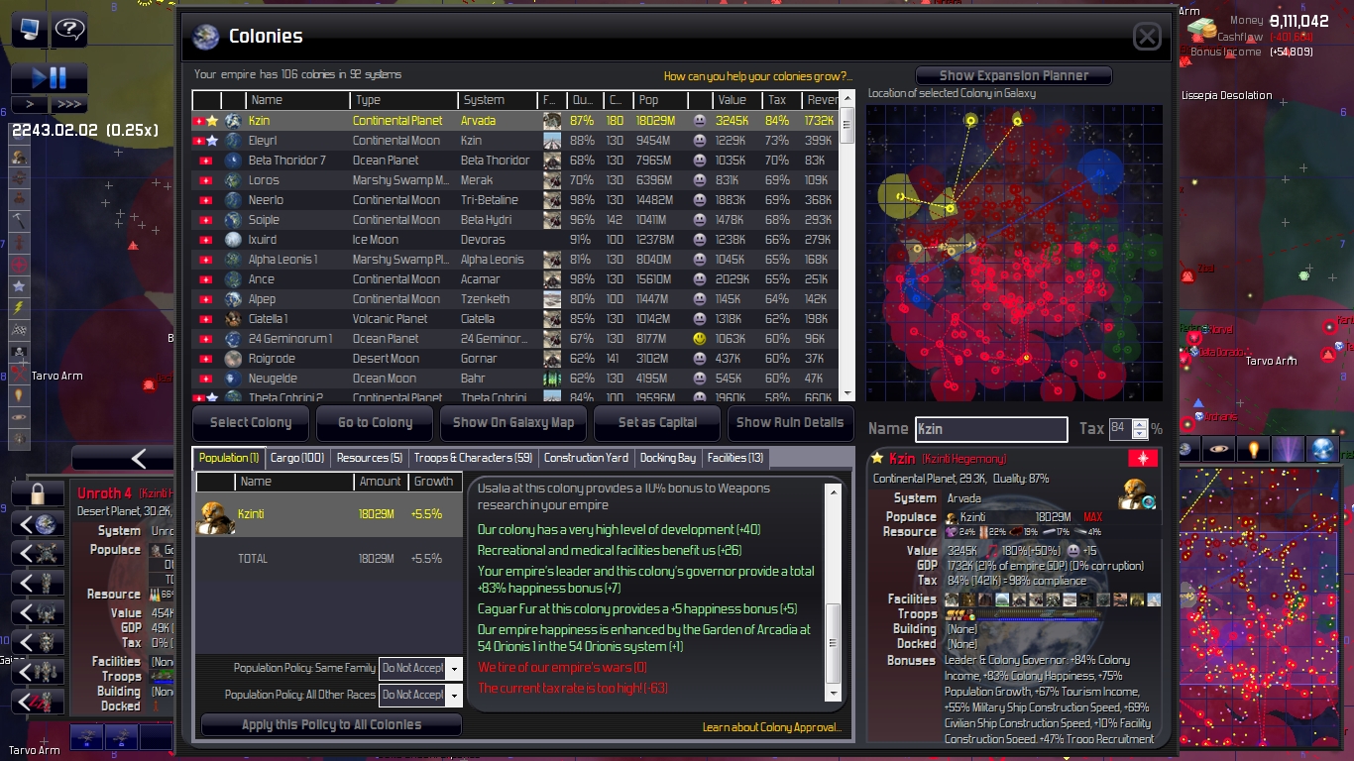The width and height of the screenshot is (1354, 761).
Task: Click the Go to Colony button
Action: point(375,422)
